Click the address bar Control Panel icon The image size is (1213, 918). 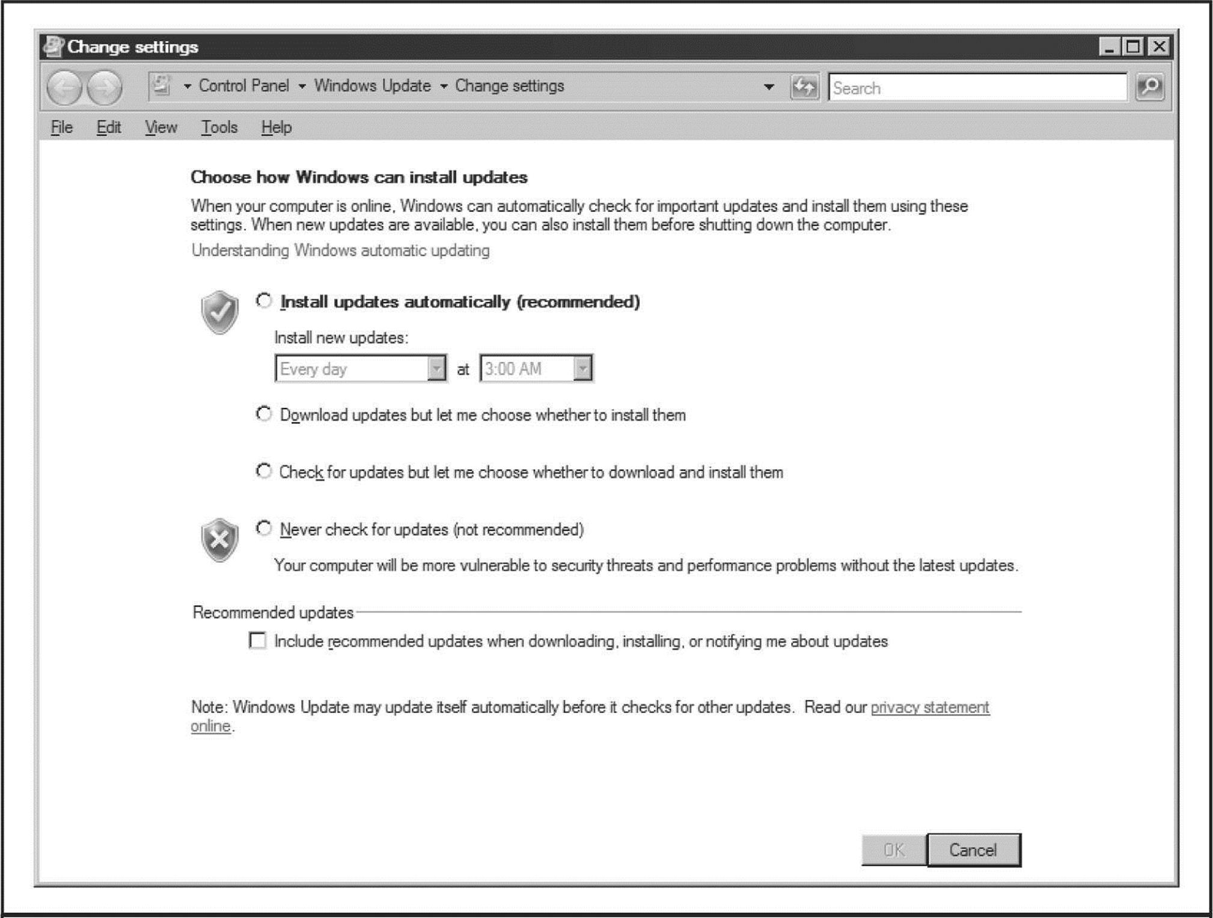click(161, 86)
